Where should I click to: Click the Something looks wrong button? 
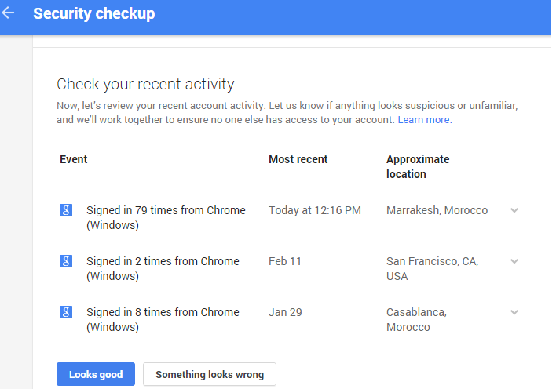tap(210, 375)
